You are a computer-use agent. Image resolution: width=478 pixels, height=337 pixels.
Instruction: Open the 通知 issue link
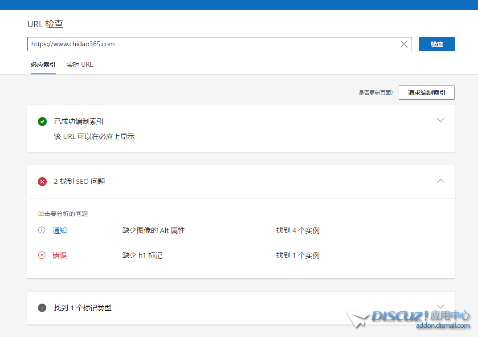click(60, 231)
